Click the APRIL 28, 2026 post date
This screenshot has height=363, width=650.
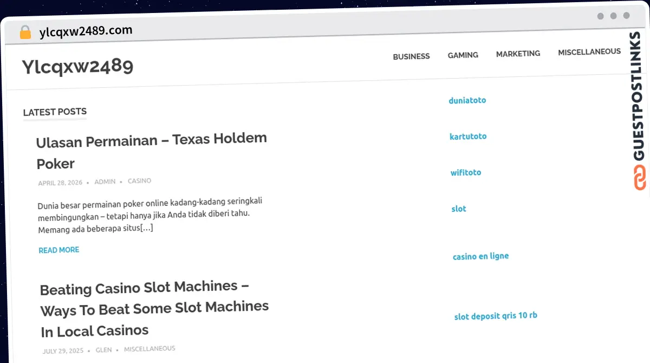point(60,183)
